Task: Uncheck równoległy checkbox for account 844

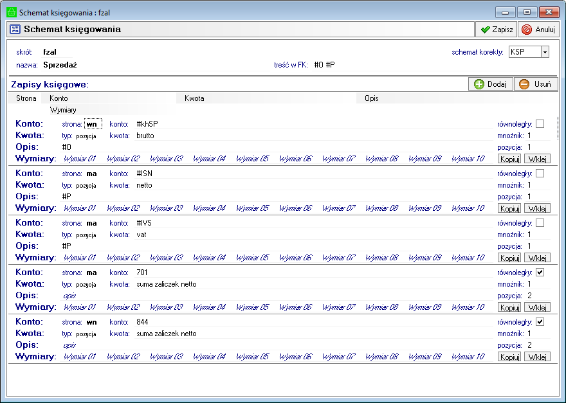Action: [x=540, y=322]
